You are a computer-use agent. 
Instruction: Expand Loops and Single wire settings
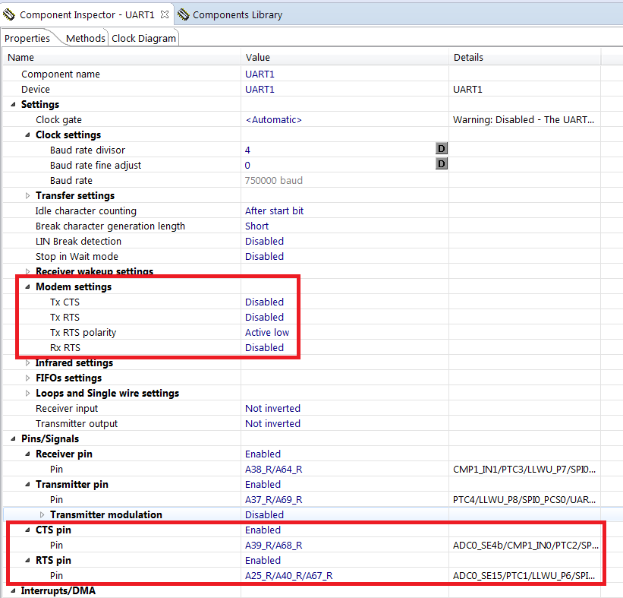click(27, 393)
